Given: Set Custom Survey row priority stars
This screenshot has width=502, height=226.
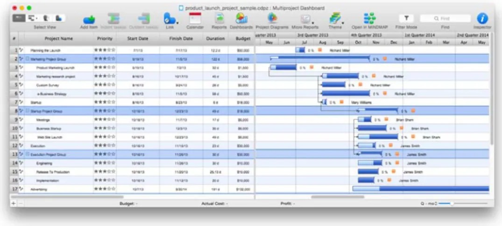Looking at the screenshot, I should [x=105, y=85].
